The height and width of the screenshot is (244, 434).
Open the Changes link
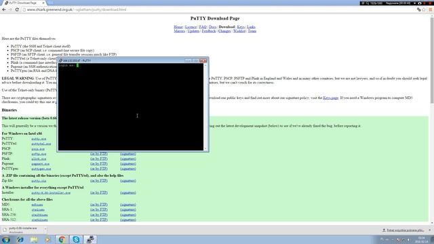224,31
